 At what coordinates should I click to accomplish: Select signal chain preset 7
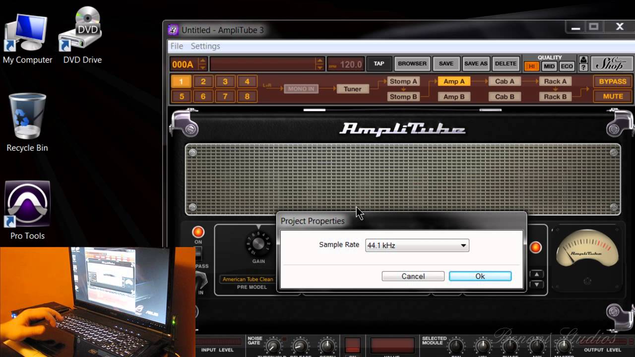(x=225, y=97)
